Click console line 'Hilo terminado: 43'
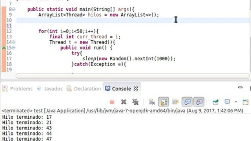Viewport: 251px width, 141px height. click(27, 128)
